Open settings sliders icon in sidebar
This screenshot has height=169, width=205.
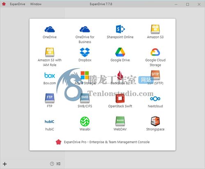[x=59, y=164]
